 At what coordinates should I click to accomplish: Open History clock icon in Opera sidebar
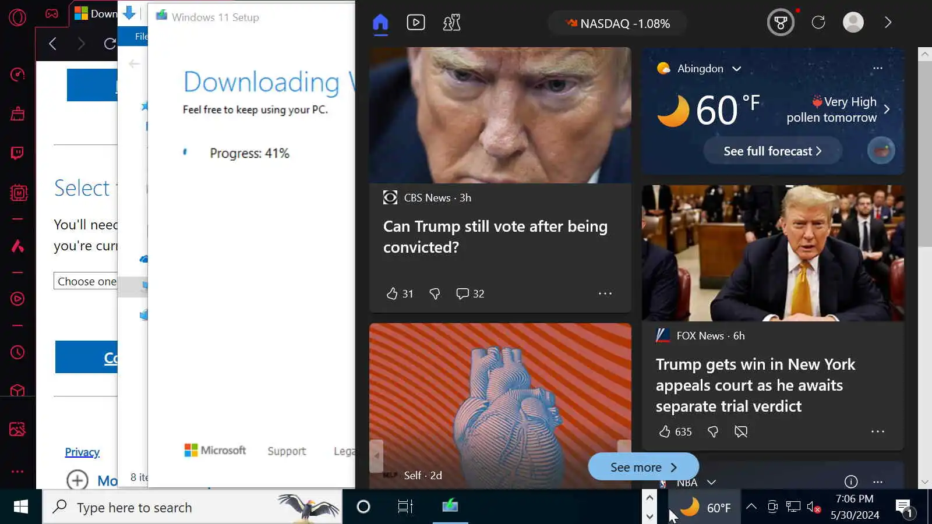17,352
